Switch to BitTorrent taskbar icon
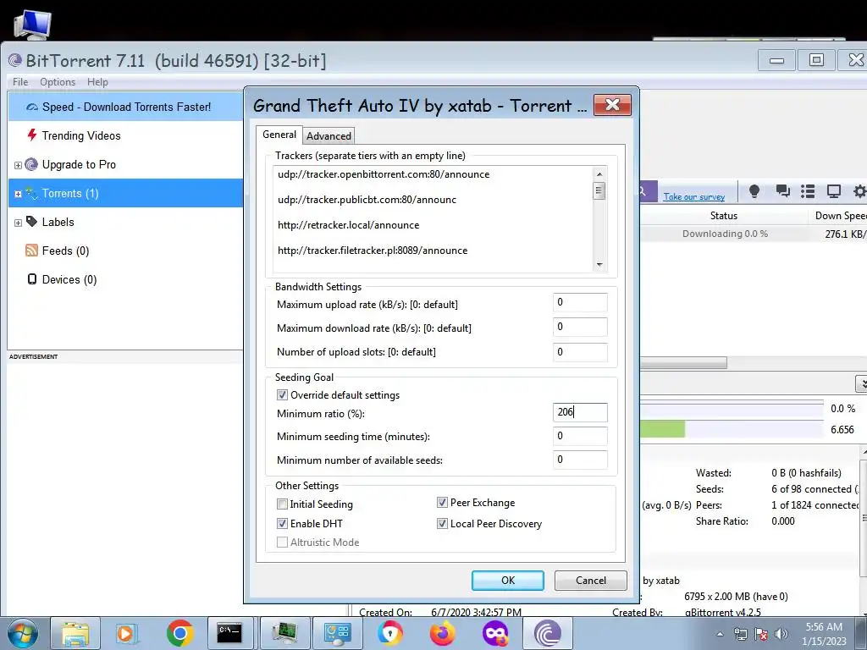The image size is (867, 650). pyautogui.click(x=547, y=633)
